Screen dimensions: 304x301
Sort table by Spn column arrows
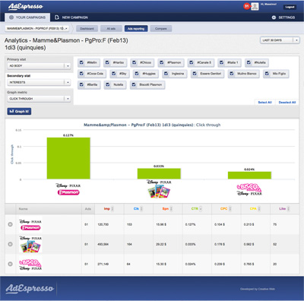point(171,209)
